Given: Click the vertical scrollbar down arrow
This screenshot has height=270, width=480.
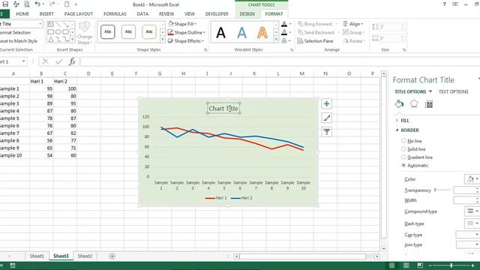Looking at the screenshot, I should [x=384, y=248].
